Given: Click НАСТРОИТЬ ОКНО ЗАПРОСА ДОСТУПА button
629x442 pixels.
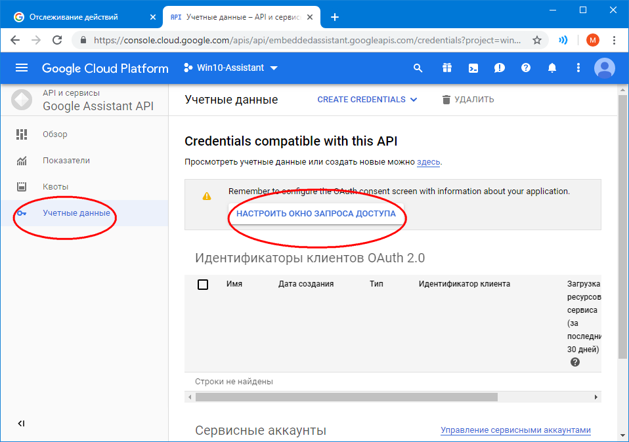Looking at the screenshot, I should (x=316, y=214).
